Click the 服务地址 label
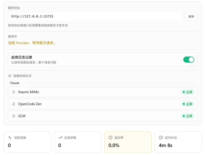The height and width of the screenshot is (155, 205). pos(14,8)
